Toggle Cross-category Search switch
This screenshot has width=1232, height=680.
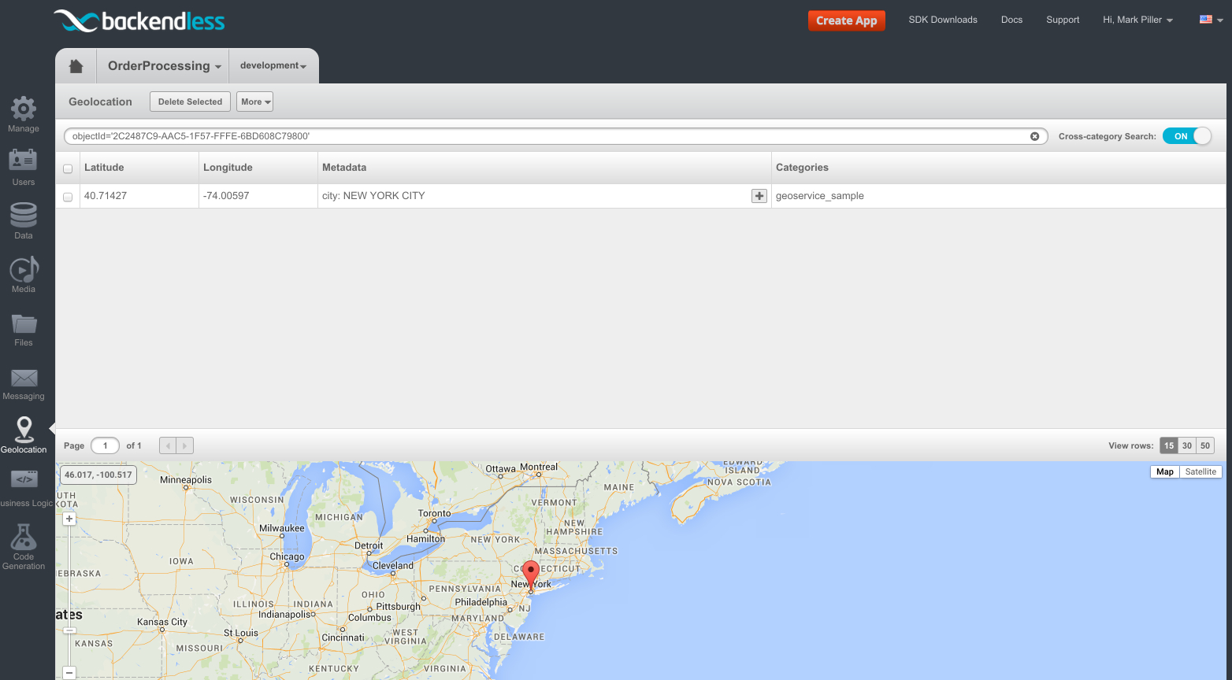1186,136
